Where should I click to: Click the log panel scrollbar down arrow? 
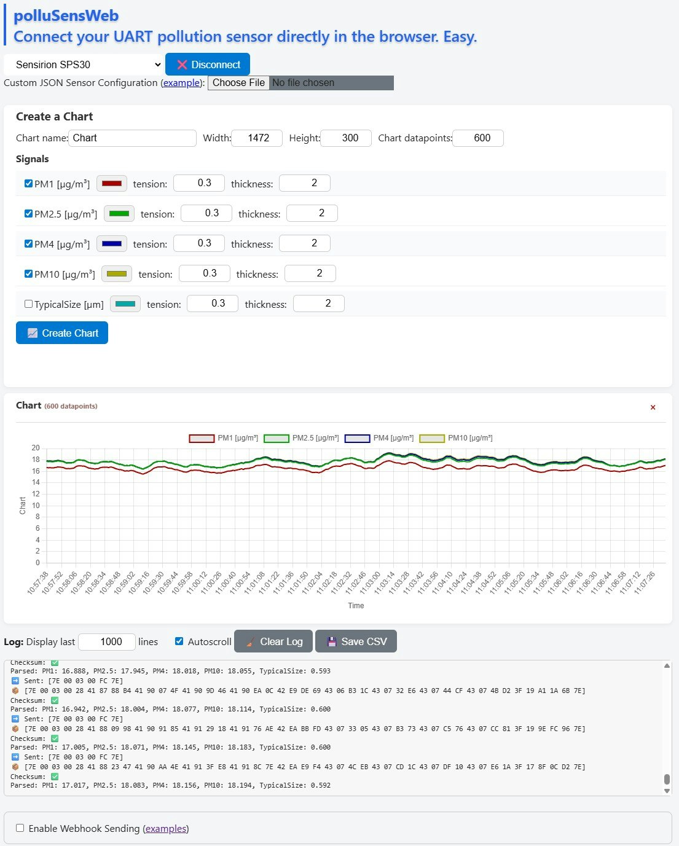tap(668, 790)
